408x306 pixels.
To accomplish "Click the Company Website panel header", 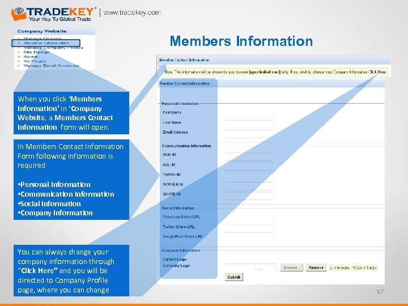I will pos(54,31).
